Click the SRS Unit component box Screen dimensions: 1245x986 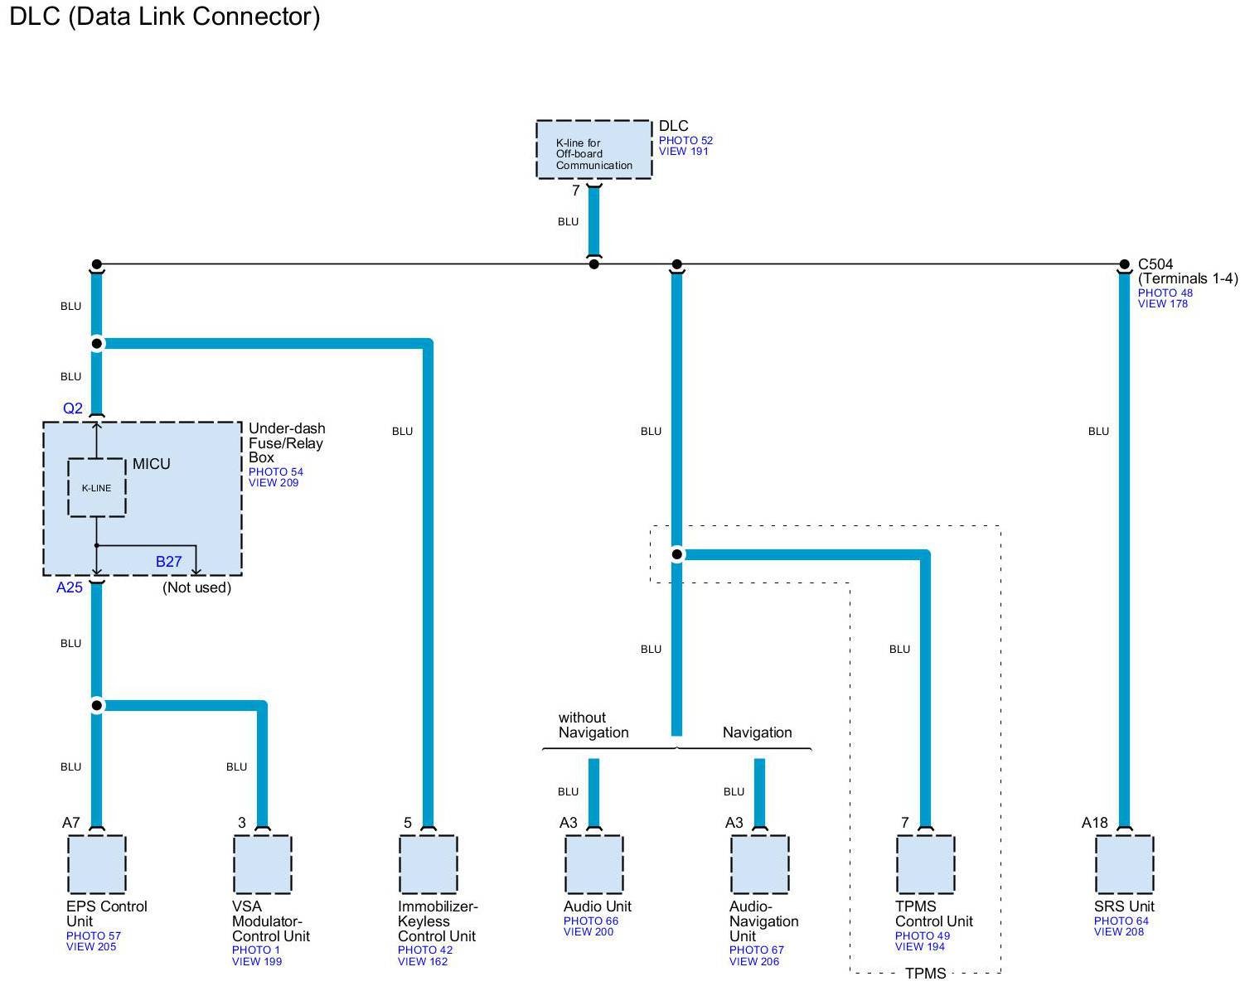1124,864
